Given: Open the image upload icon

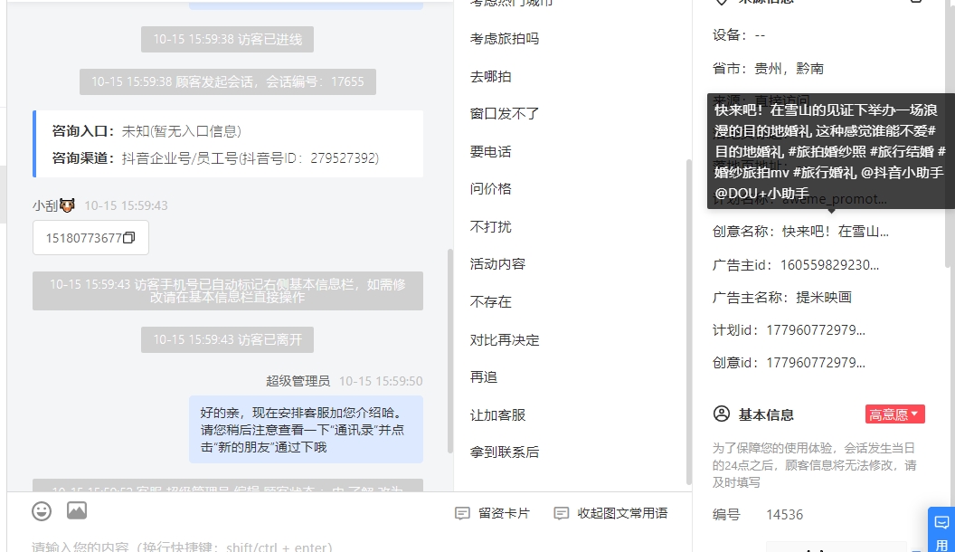Looking at the screenshot, I should click(x=77, y=510).
